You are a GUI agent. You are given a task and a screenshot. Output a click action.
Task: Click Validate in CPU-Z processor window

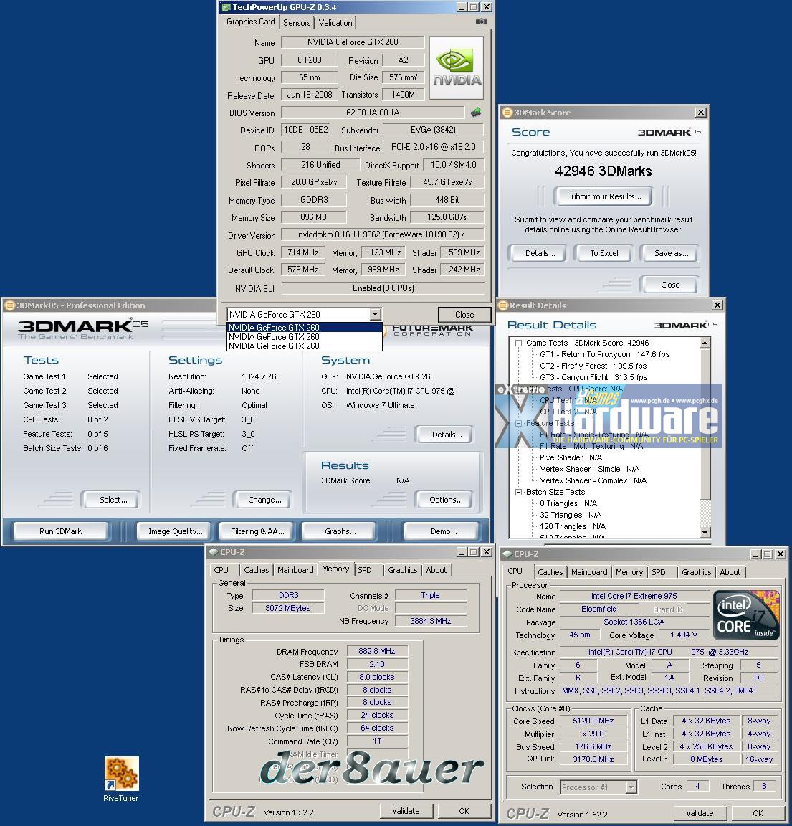click(x=700, y=813)
